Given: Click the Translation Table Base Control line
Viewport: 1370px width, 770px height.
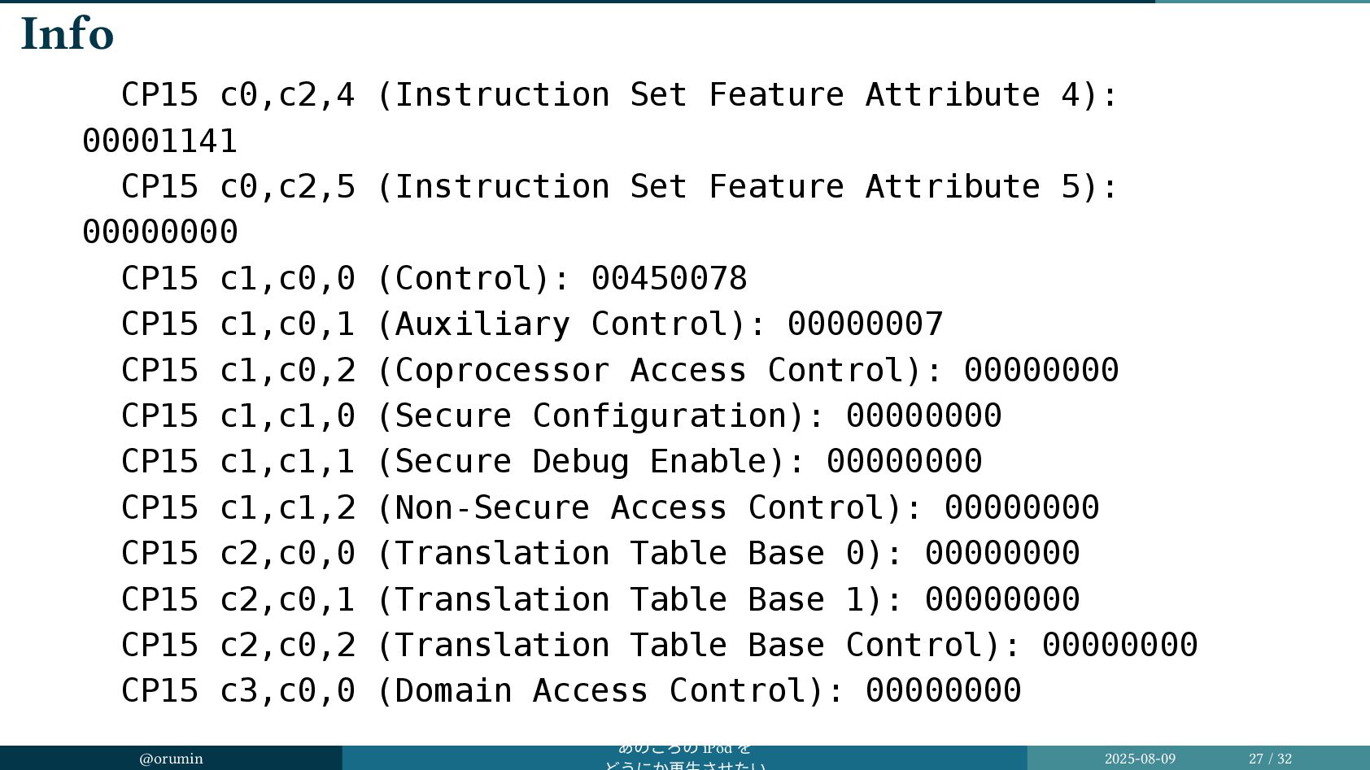Looking at the screenshot, I should (659, 646).
